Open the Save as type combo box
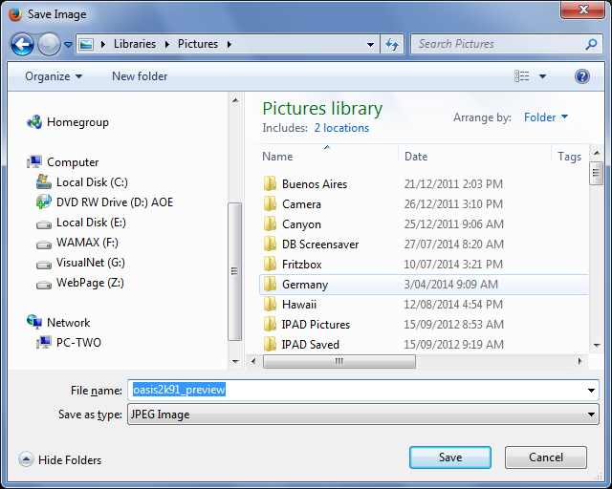612x489 pixels. pos(363,415)
